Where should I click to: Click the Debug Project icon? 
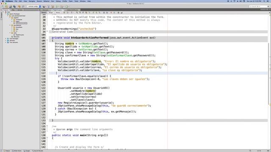click(x=61, y=6)
